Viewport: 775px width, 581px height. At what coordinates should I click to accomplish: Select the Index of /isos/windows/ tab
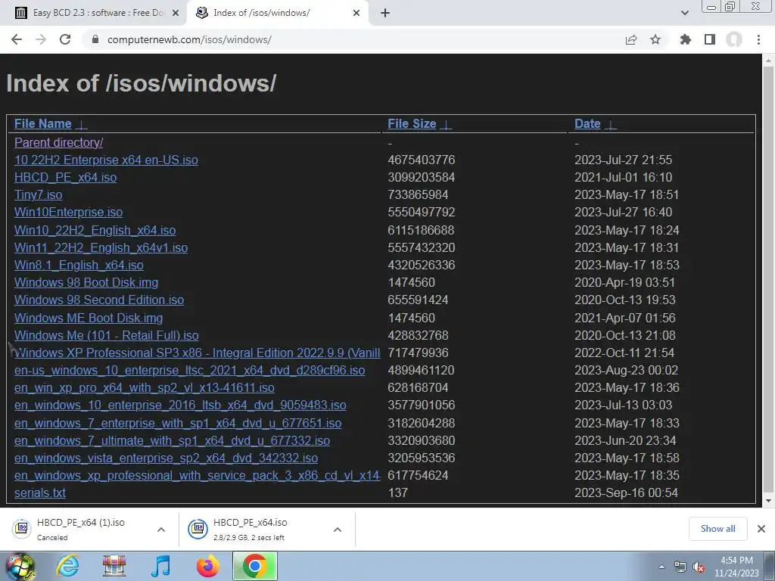point(277,13)
